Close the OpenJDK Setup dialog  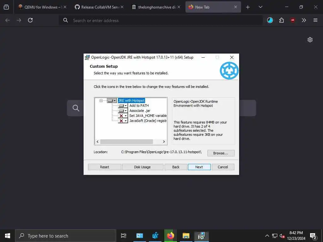click(x=232, y=57)
